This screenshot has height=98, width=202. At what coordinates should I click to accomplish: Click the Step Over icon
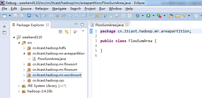(76, 16)
